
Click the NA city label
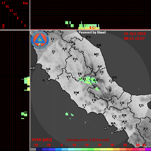(113, 124)
